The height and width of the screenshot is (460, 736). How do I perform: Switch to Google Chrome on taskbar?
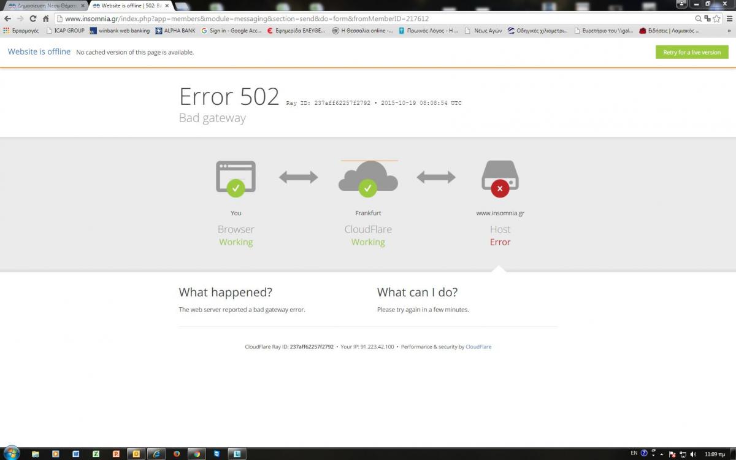point(196,454)
